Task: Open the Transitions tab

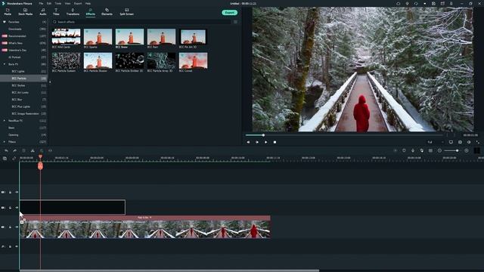Action: click(x=73, y=12)
